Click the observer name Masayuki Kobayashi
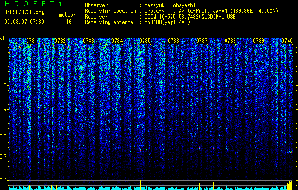 170,5
